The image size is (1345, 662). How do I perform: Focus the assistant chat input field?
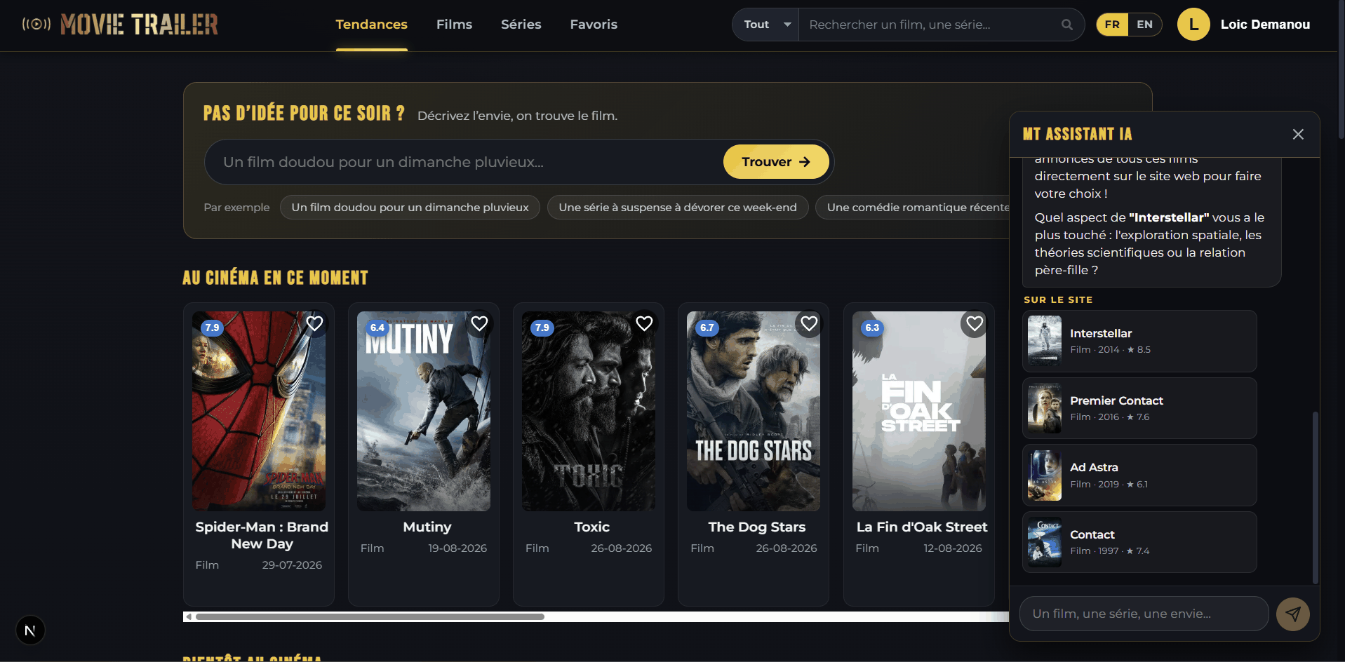coord(1144,614)
